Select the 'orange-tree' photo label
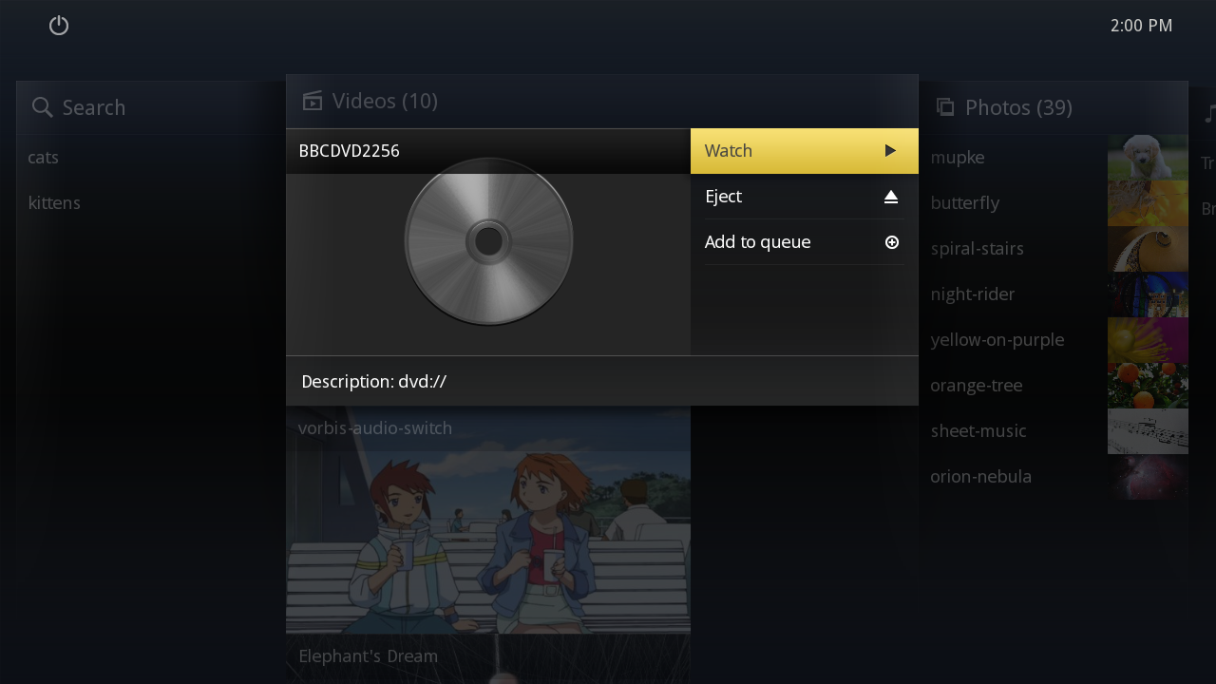Viewport: 1216px width, 684px height. click(977, 386)
